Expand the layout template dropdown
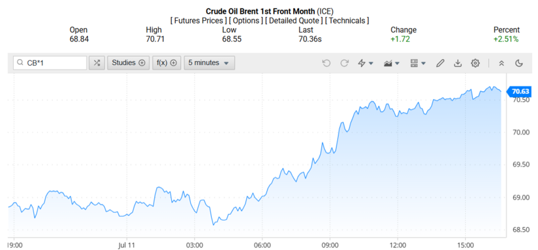Viewport: 538px width, 250px height. pos(418,63)
